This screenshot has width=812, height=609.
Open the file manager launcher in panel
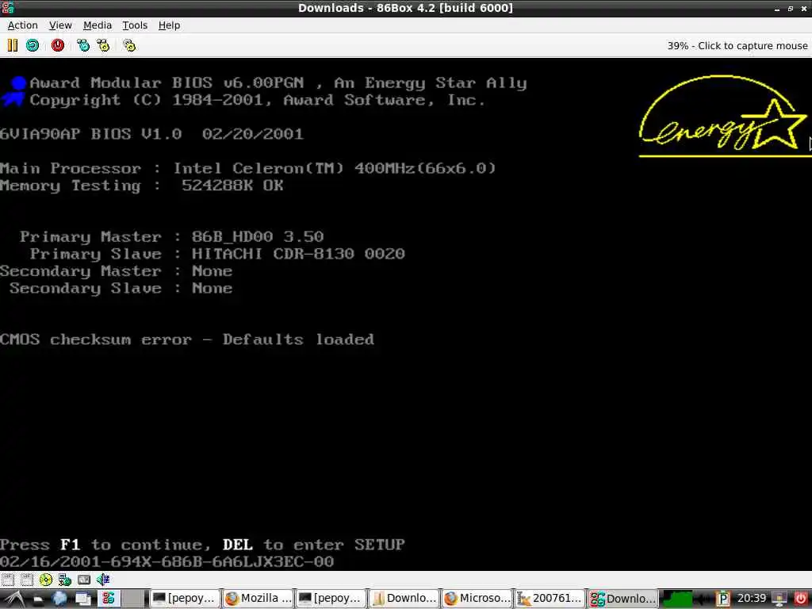[38, 599]
